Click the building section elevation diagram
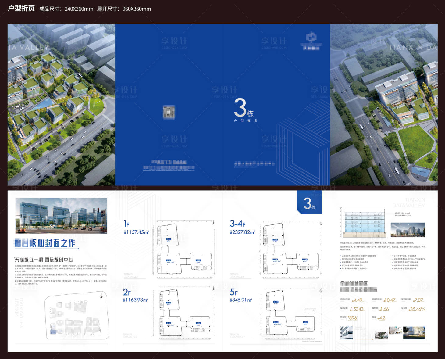This screenshot has width=445, height=359. coord(363,223)
